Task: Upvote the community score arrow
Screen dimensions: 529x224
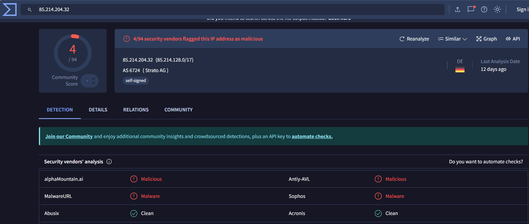Action: click(x=93, y=79)
